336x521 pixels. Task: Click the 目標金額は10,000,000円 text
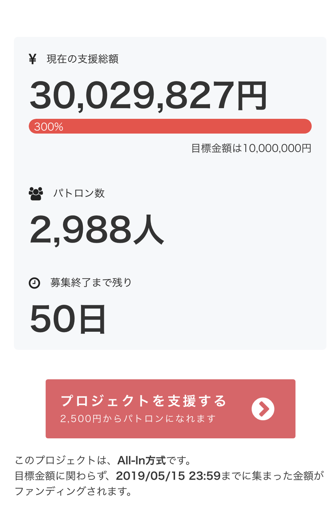tap(251, 148)
